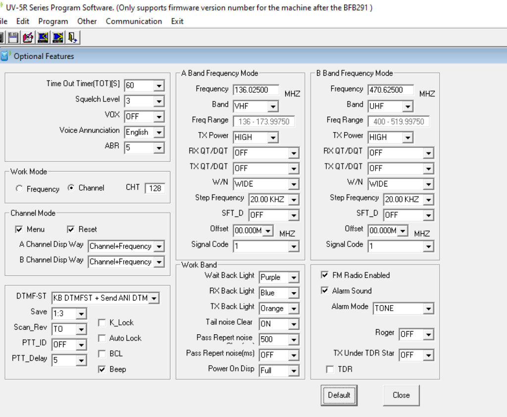Viewport: 507px width, 417px height.
Task: Open the Save ratio dropdown
Action: [81, 314]
